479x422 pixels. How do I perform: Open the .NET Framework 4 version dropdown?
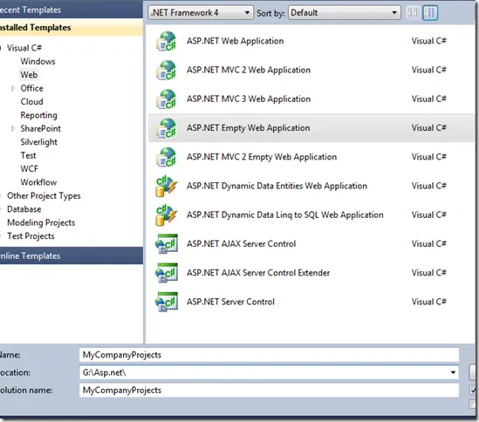201,13
